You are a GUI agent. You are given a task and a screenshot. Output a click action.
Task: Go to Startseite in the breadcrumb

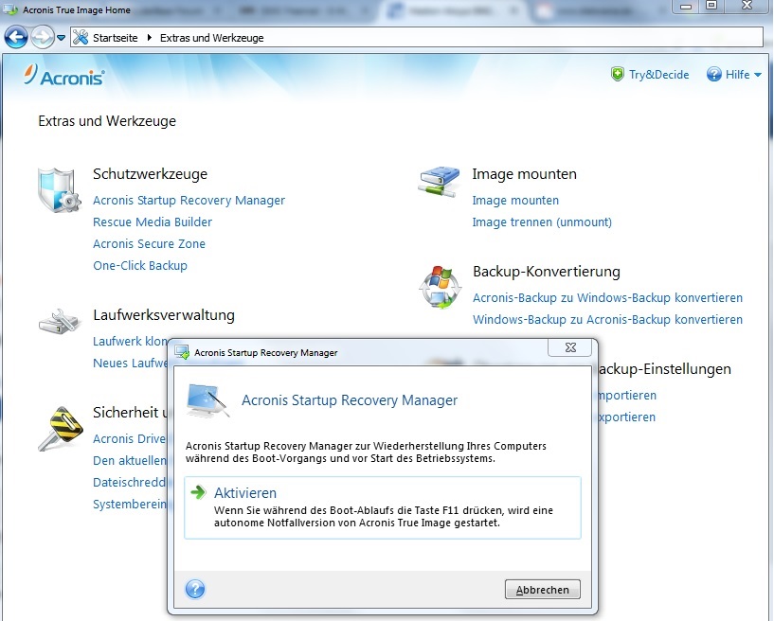(115, 38)
